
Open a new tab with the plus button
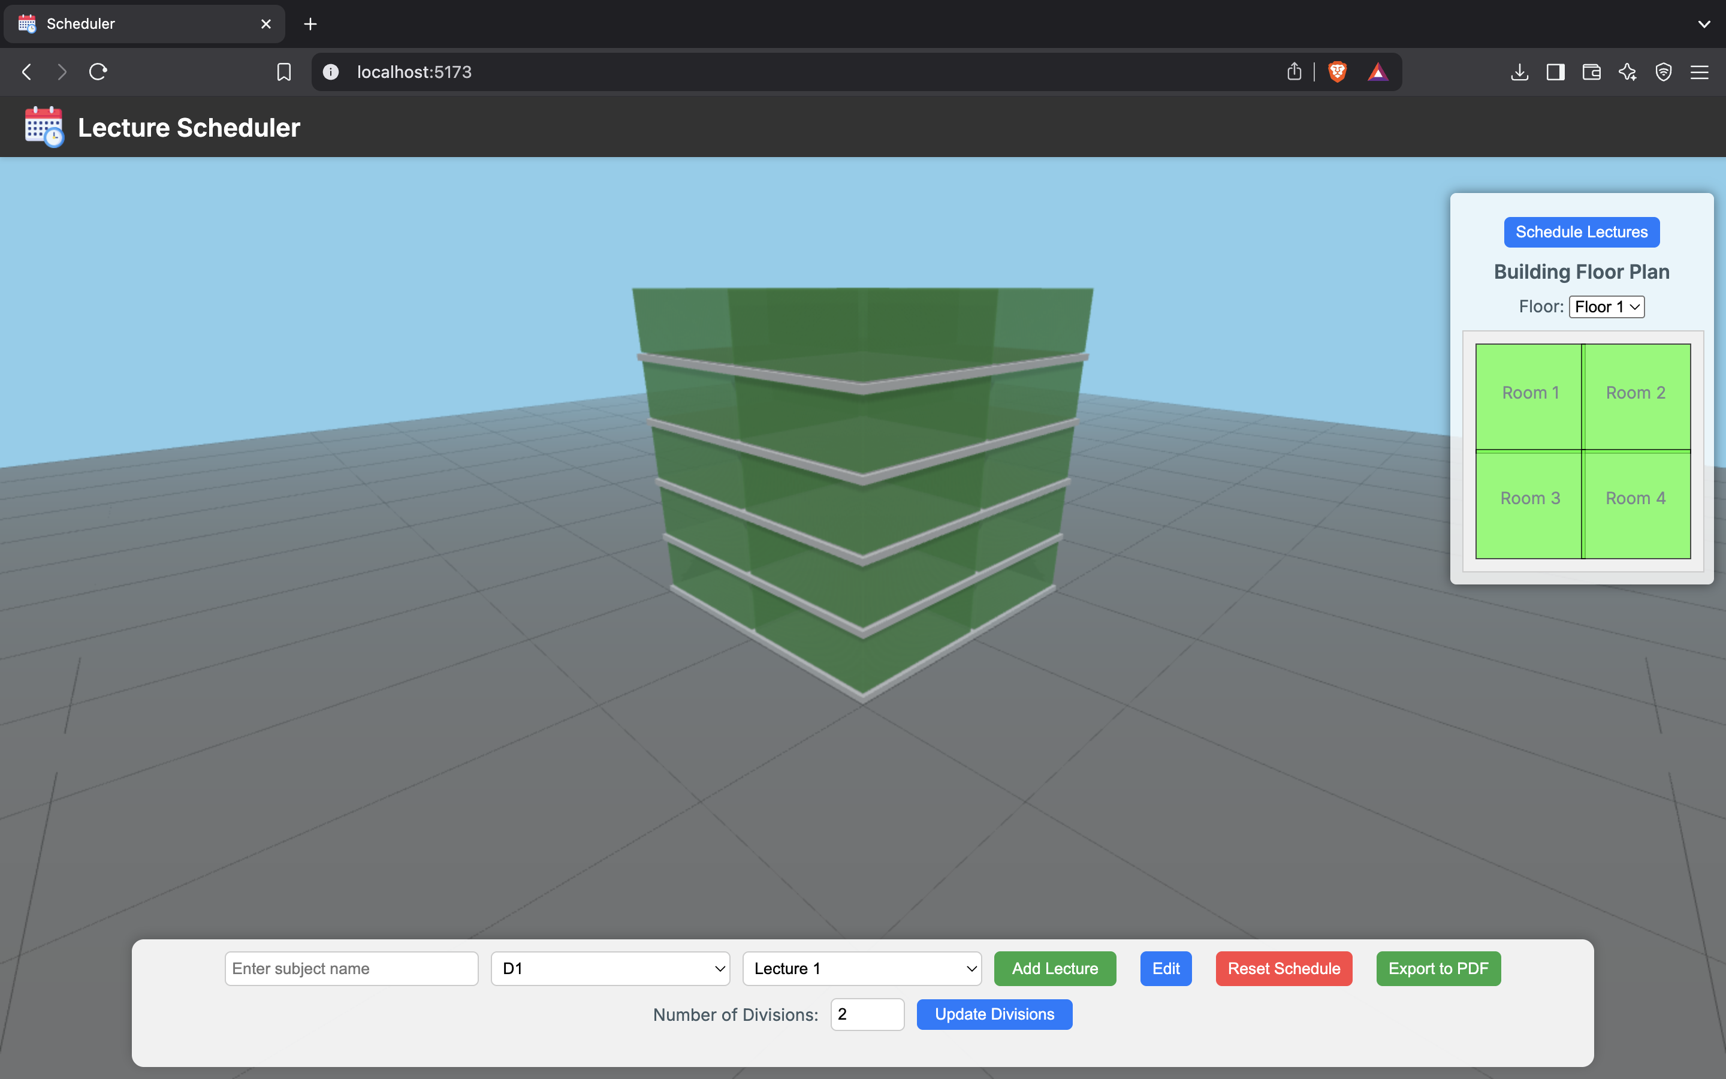pyautogui.click(x=310, y=24)
